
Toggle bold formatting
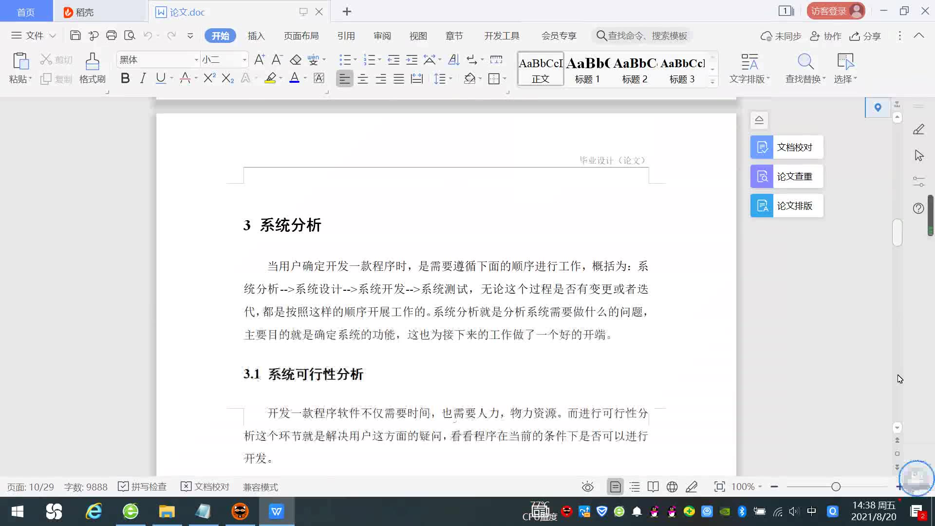click(125, 78)
